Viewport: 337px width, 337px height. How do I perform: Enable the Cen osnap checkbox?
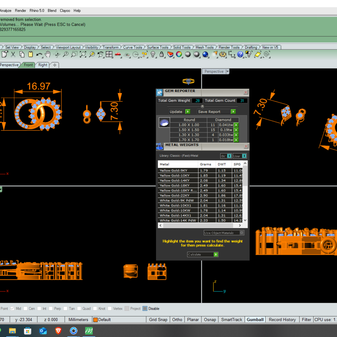[x=25, y=308]
